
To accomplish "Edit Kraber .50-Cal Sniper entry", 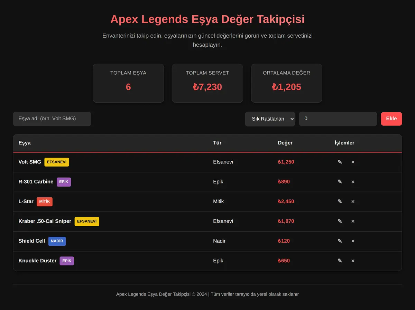I will point(340,221).
